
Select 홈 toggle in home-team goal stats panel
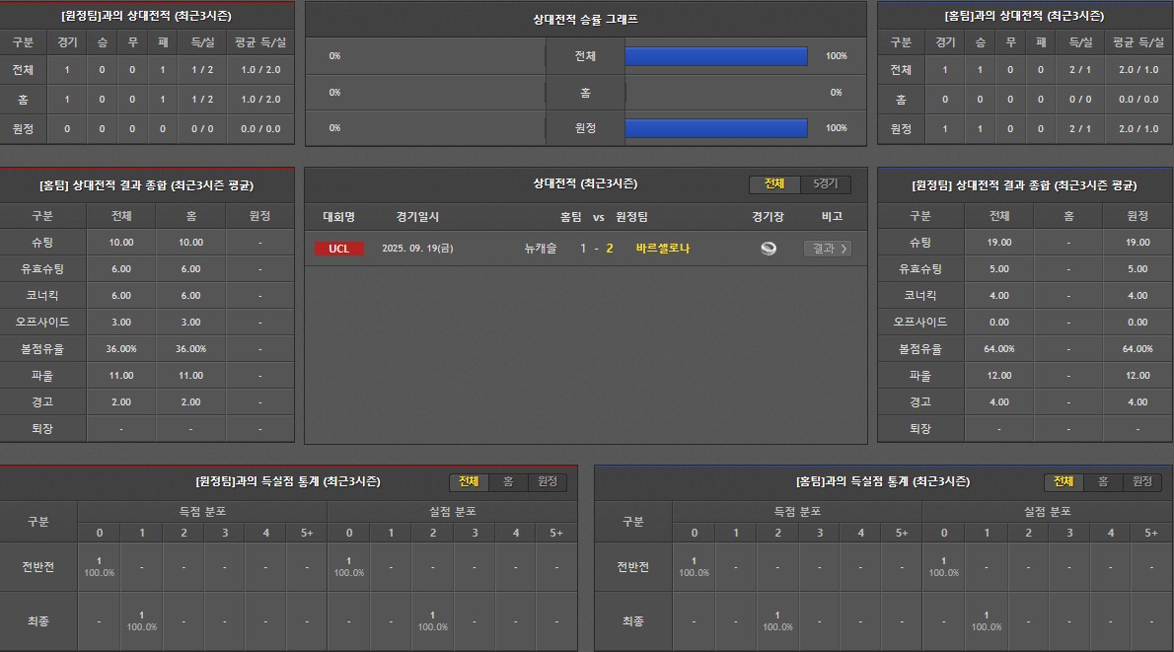tap(1103, 481)
